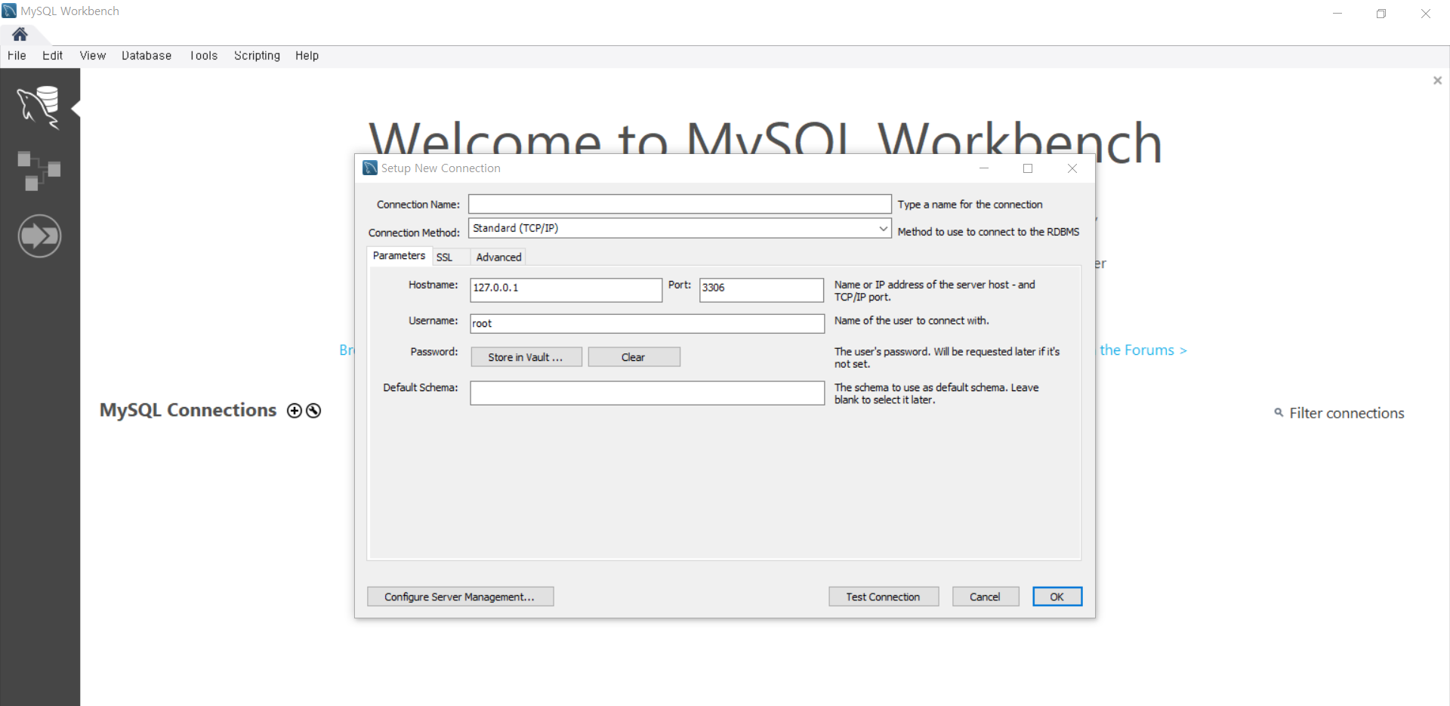The height and width of the screenshot is (706, 1450).
Task: Add a new MySQL connection plus icon
Action: click(295, 411)
